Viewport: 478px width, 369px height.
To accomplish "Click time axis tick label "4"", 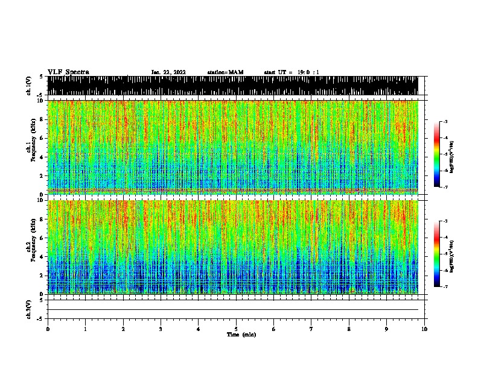I will [199, 329].
